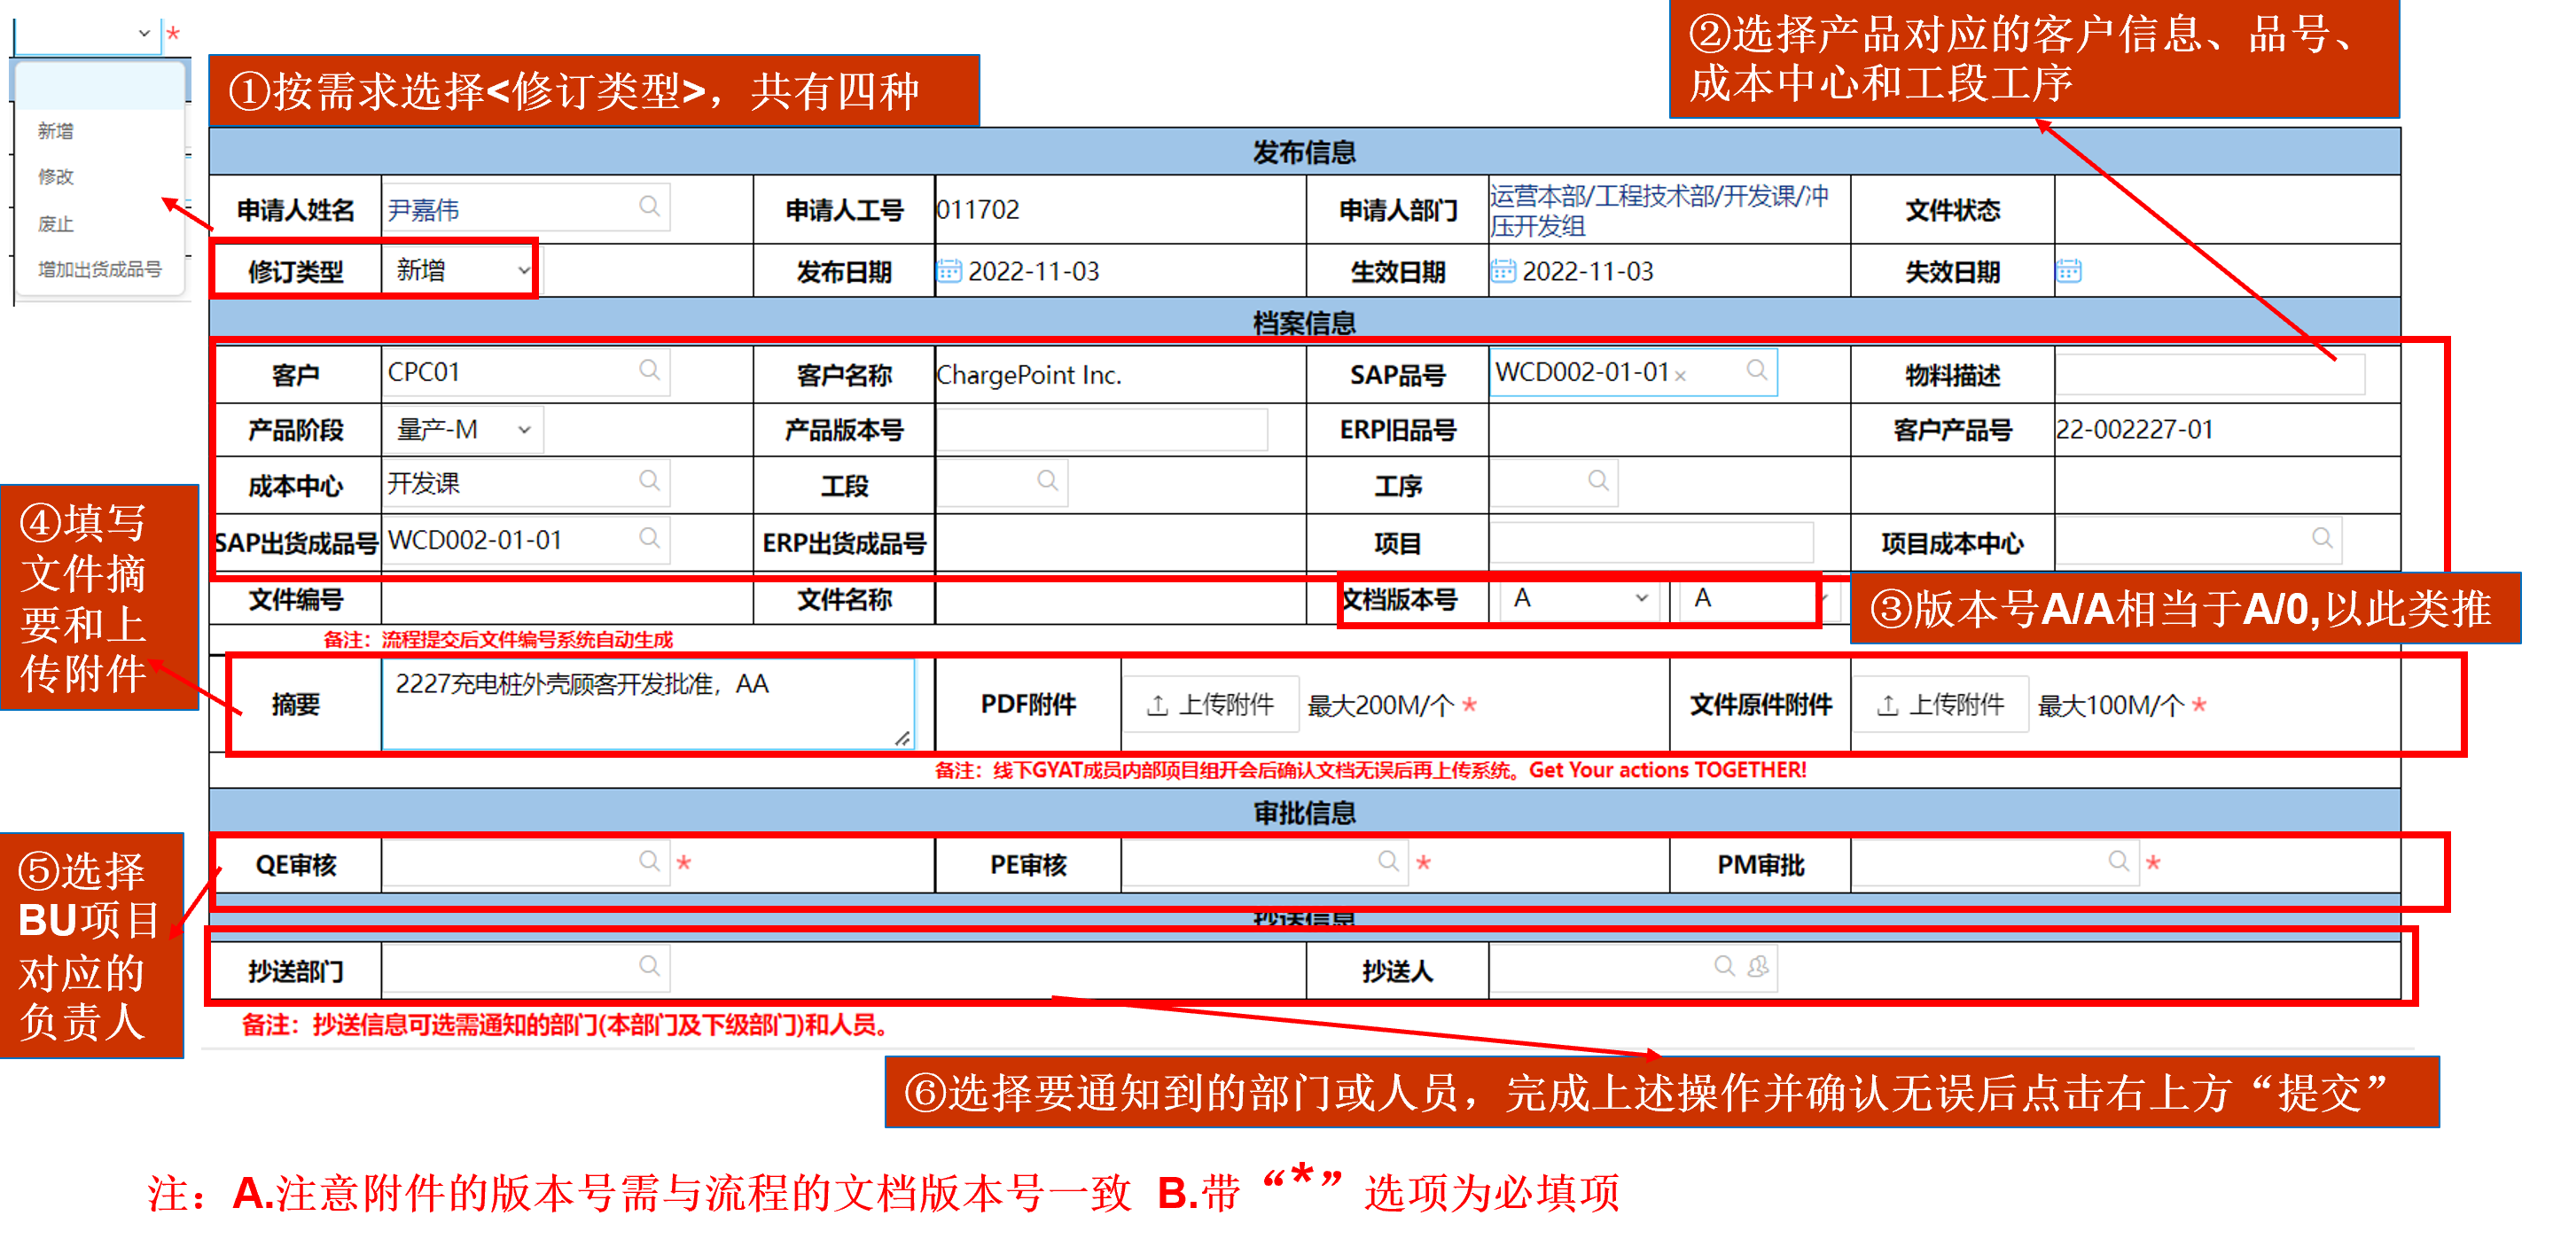
Task: Click the 审批信息 section header
Action: [x=1304, y=812]
